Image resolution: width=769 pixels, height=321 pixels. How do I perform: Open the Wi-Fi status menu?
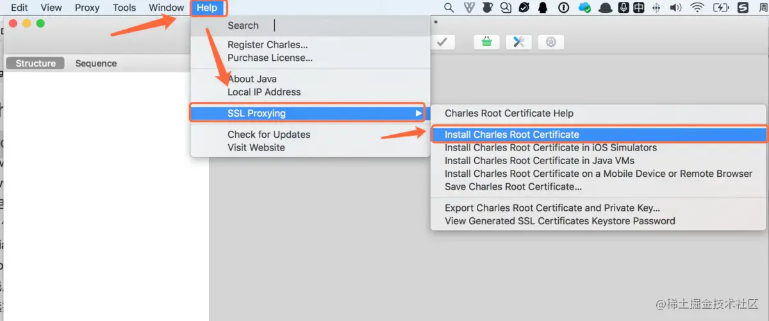[697, 8]
